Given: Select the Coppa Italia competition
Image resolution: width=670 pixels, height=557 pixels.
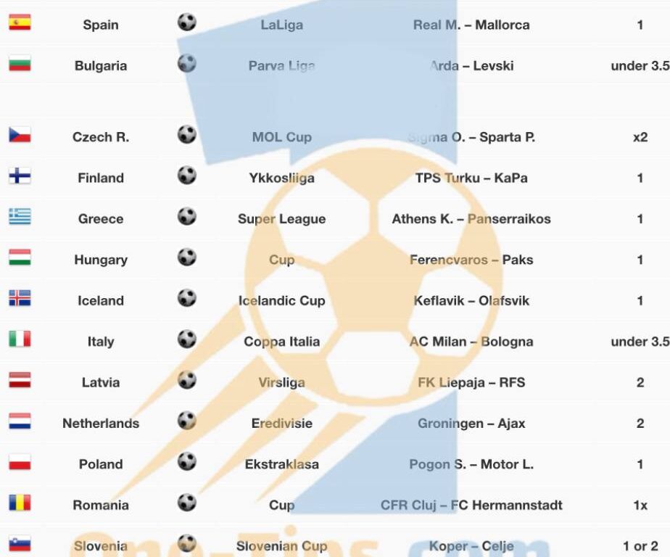Looking at the screenshot, I should 281,342.
